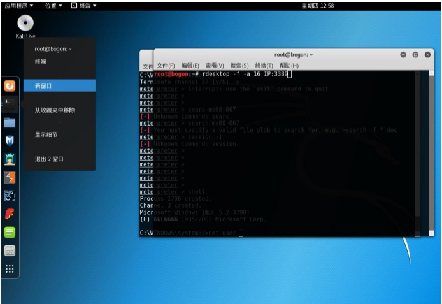Open the green notes dock icon

pos(10,233)
